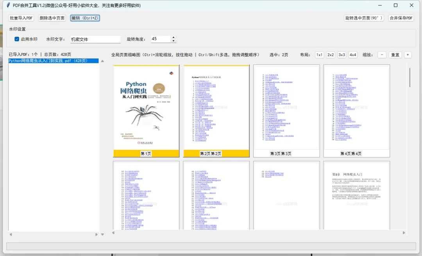Click 合并保存PDF button
The image size is (422, 256).
tap(401, 18)
